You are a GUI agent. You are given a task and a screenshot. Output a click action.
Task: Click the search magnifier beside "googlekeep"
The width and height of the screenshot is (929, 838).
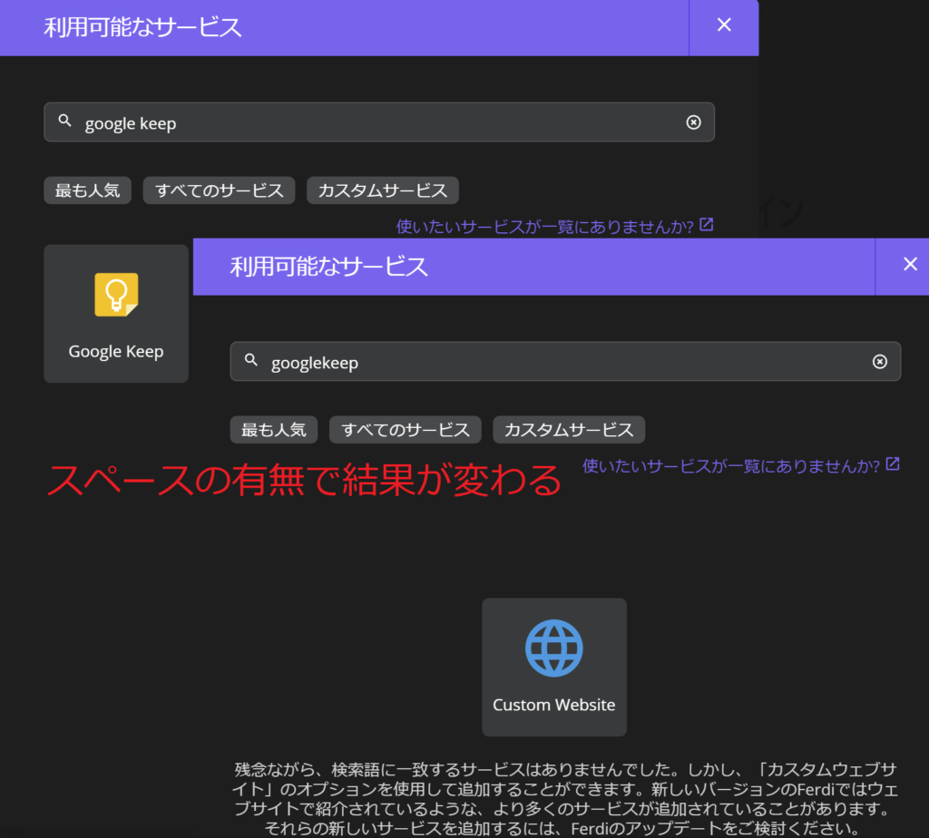(251, 360)
